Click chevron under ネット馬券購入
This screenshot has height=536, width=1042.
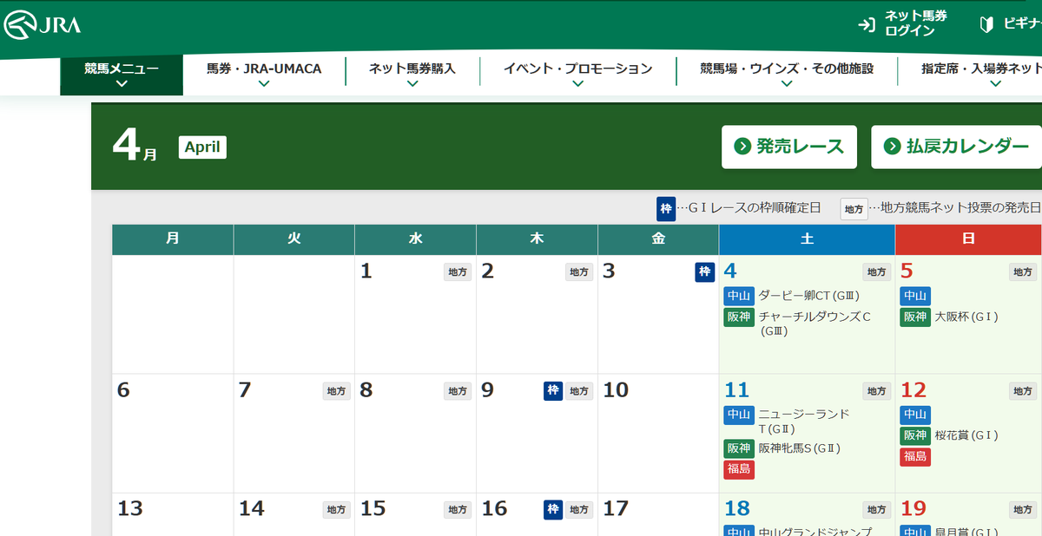point(412,84)
